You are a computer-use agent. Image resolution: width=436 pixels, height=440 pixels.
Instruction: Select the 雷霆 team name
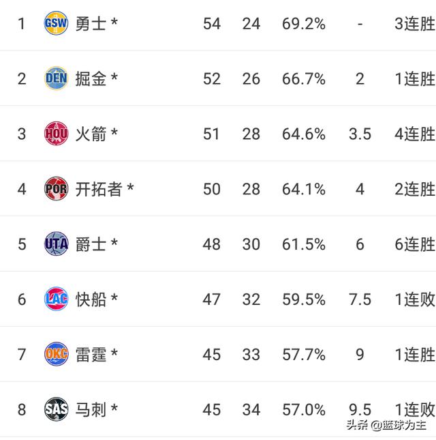[91, 355]
